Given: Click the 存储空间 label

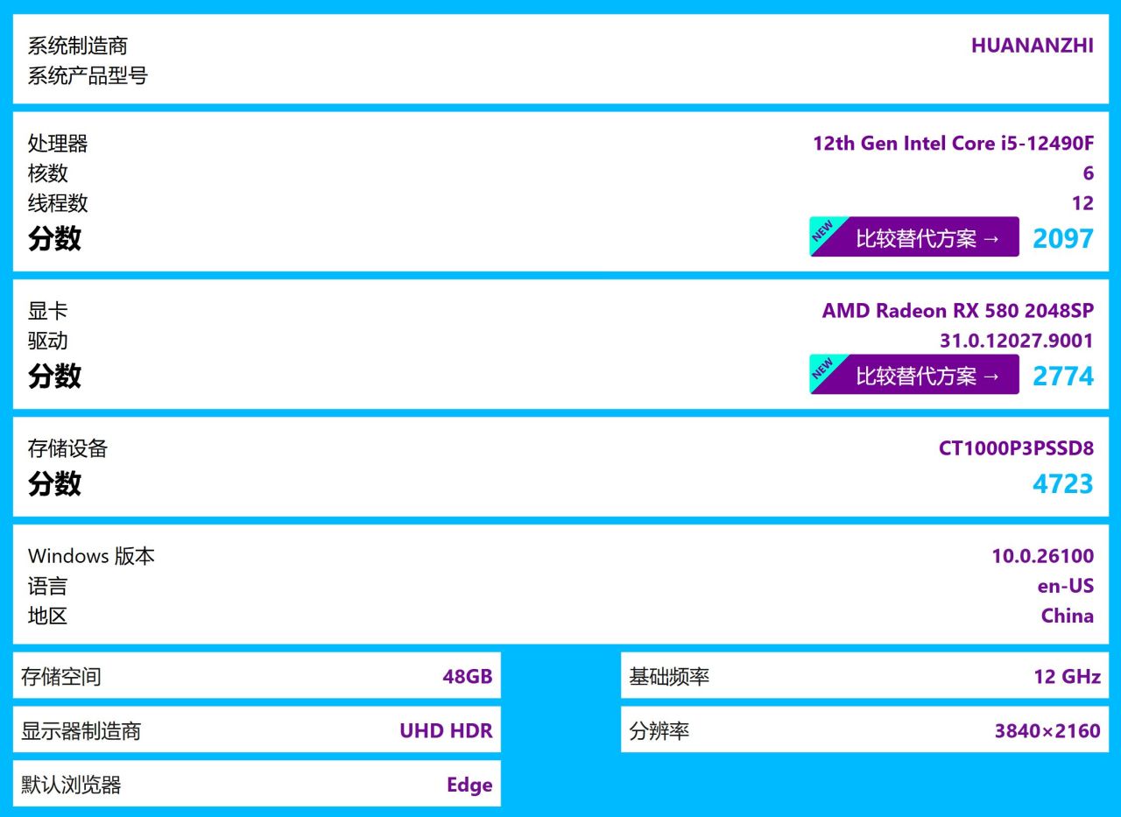Looking at the screenshot, I should (61, 676).
